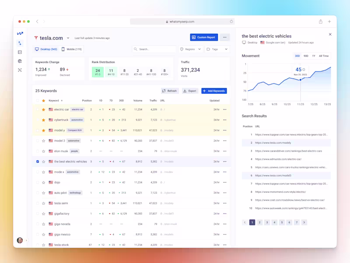Click the Export button

coord(190,91)
